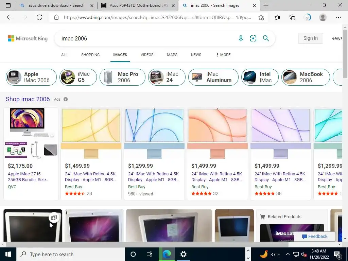Click the horizontal page scrollbar
Screen dimensions: 348x261
tap(147, 244)
